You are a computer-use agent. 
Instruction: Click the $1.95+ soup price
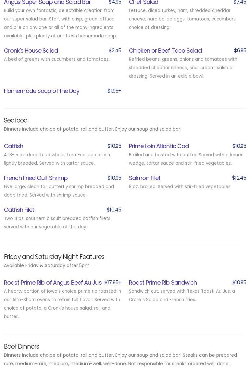click(x=114, y=91)
